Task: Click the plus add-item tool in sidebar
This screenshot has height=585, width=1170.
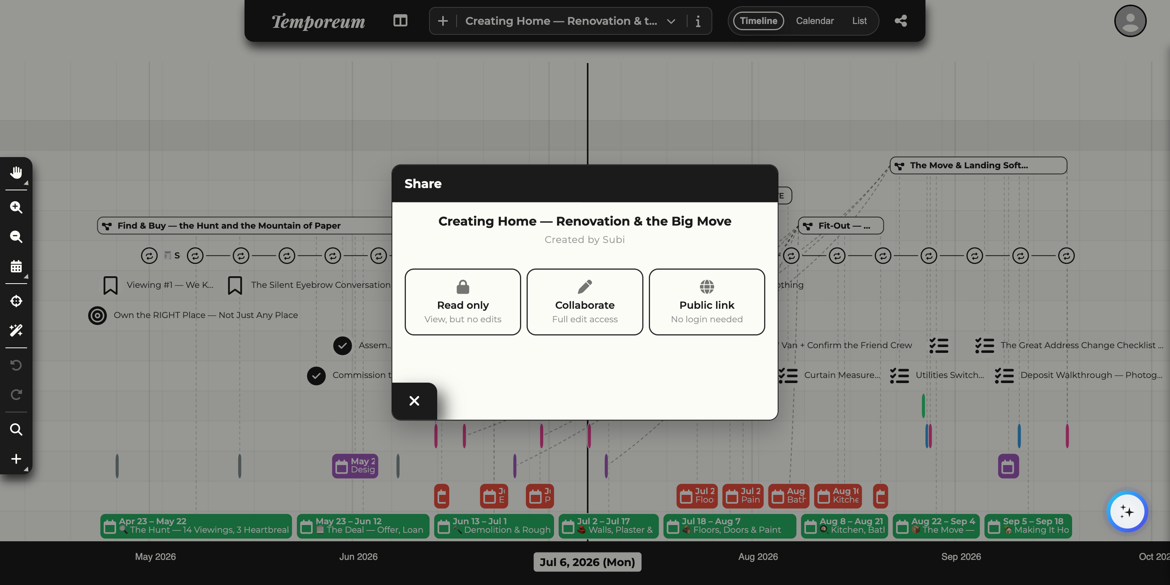Action: tap(16, 459)
